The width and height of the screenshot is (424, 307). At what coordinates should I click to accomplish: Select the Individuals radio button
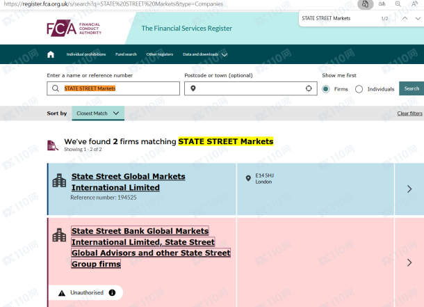(x=359, y=89)
